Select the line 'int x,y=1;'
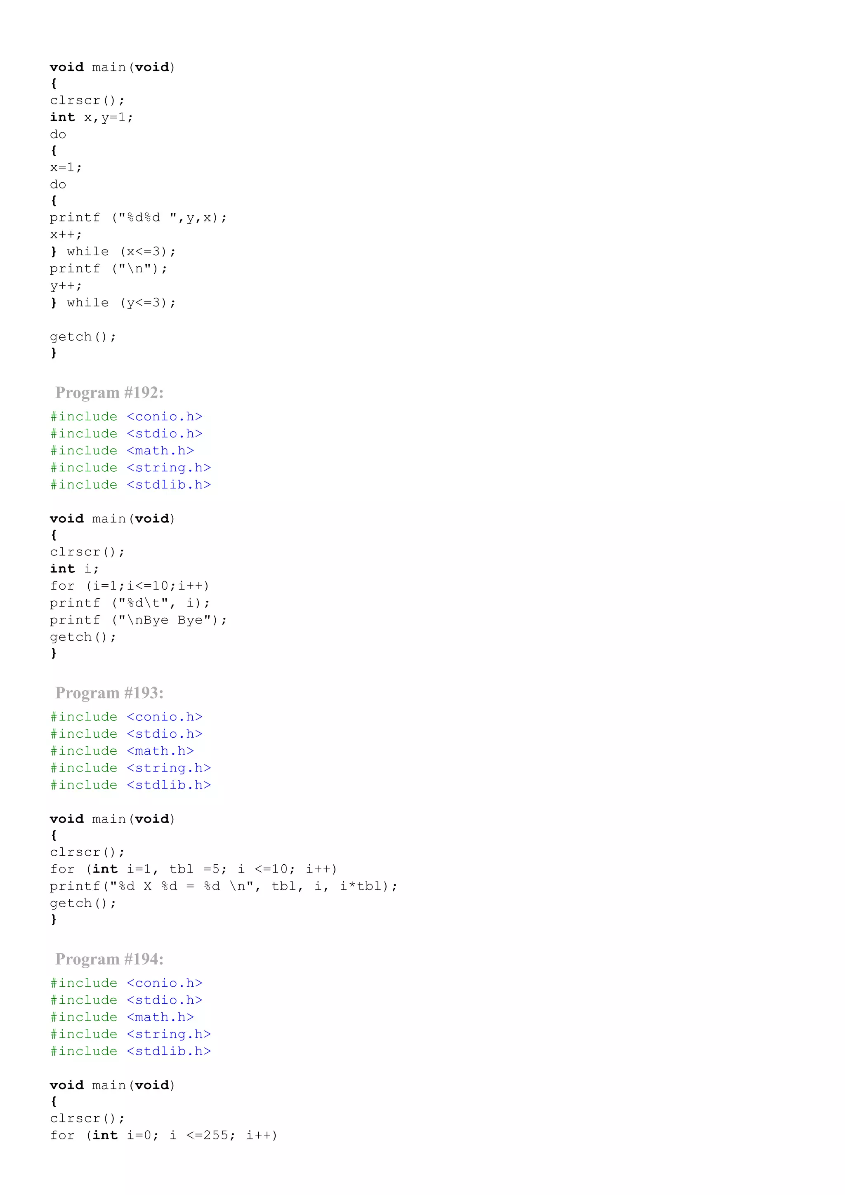 coord(92,118)
